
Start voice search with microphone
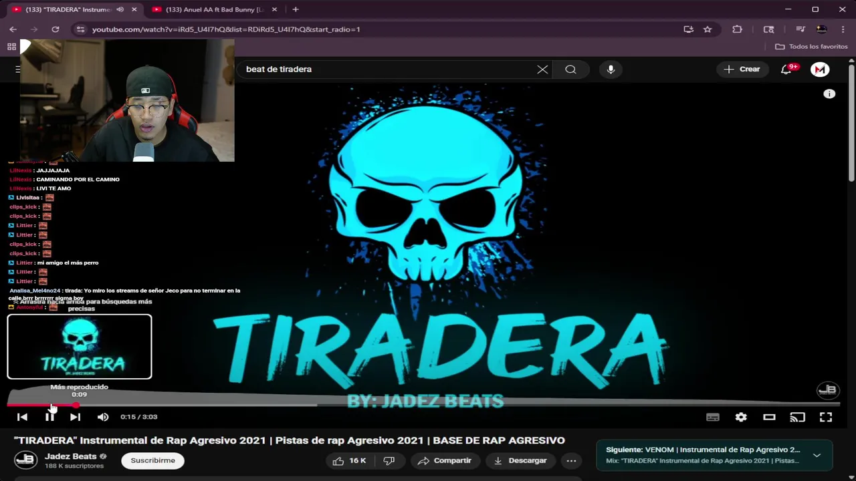point(611,69)
